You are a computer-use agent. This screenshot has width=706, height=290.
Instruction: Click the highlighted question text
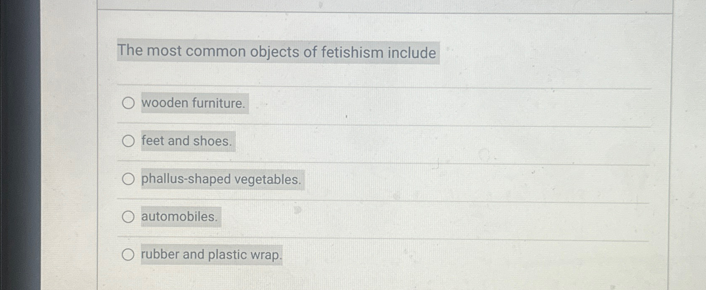[276, 51]
